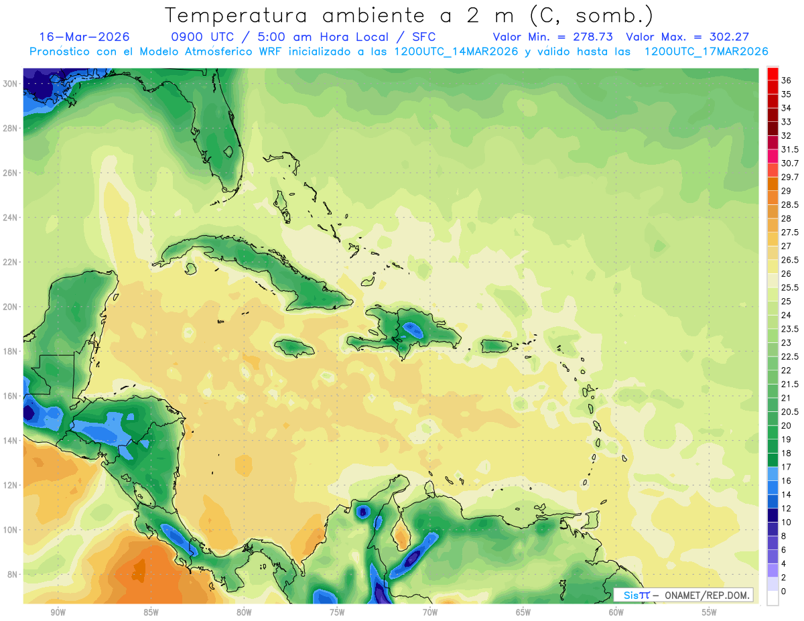Screen dimensions: 804x621
Task: Click the '20.5' label on the color scale
Action: [x=790, y=412]
